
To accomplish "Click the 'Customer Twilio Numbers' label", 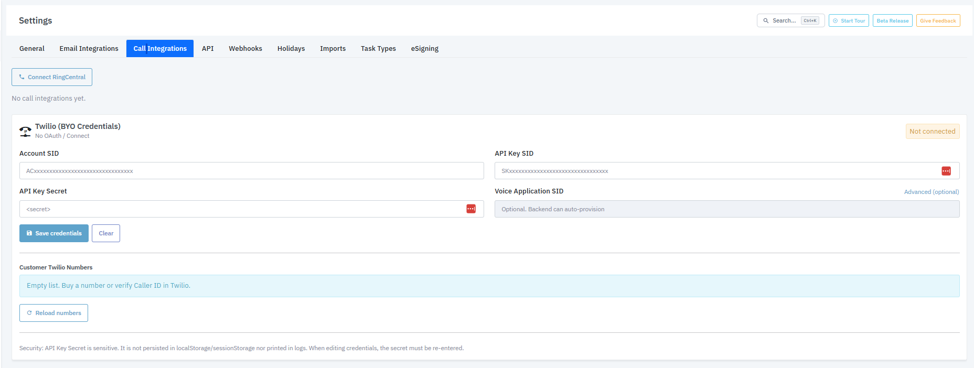I will click(56, 267).
